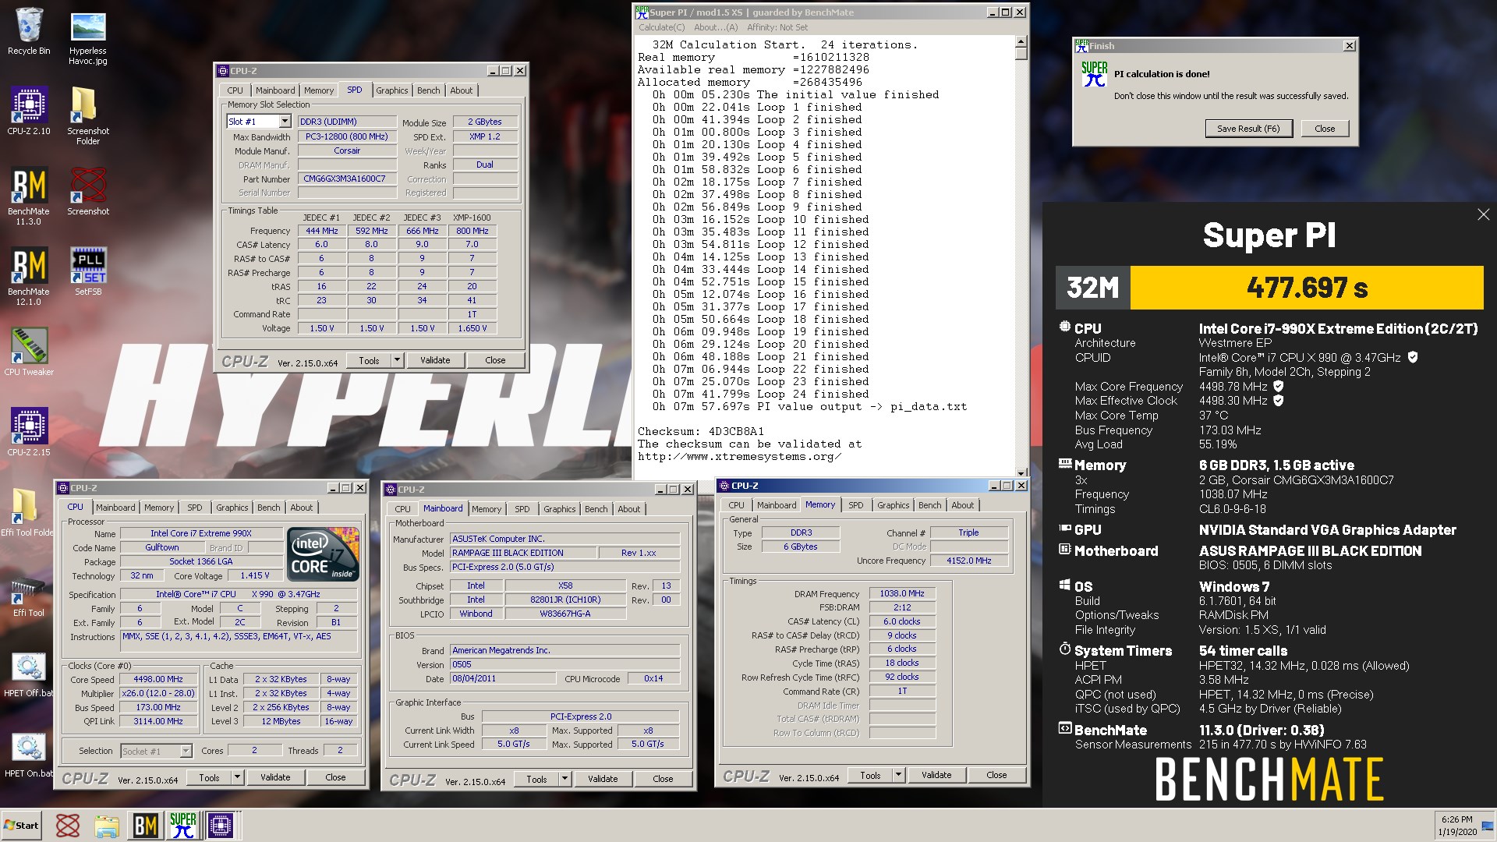Launch Effi Tool desktop shortcut
This screenshot has height=842, width=1497.
pos(29,596)
